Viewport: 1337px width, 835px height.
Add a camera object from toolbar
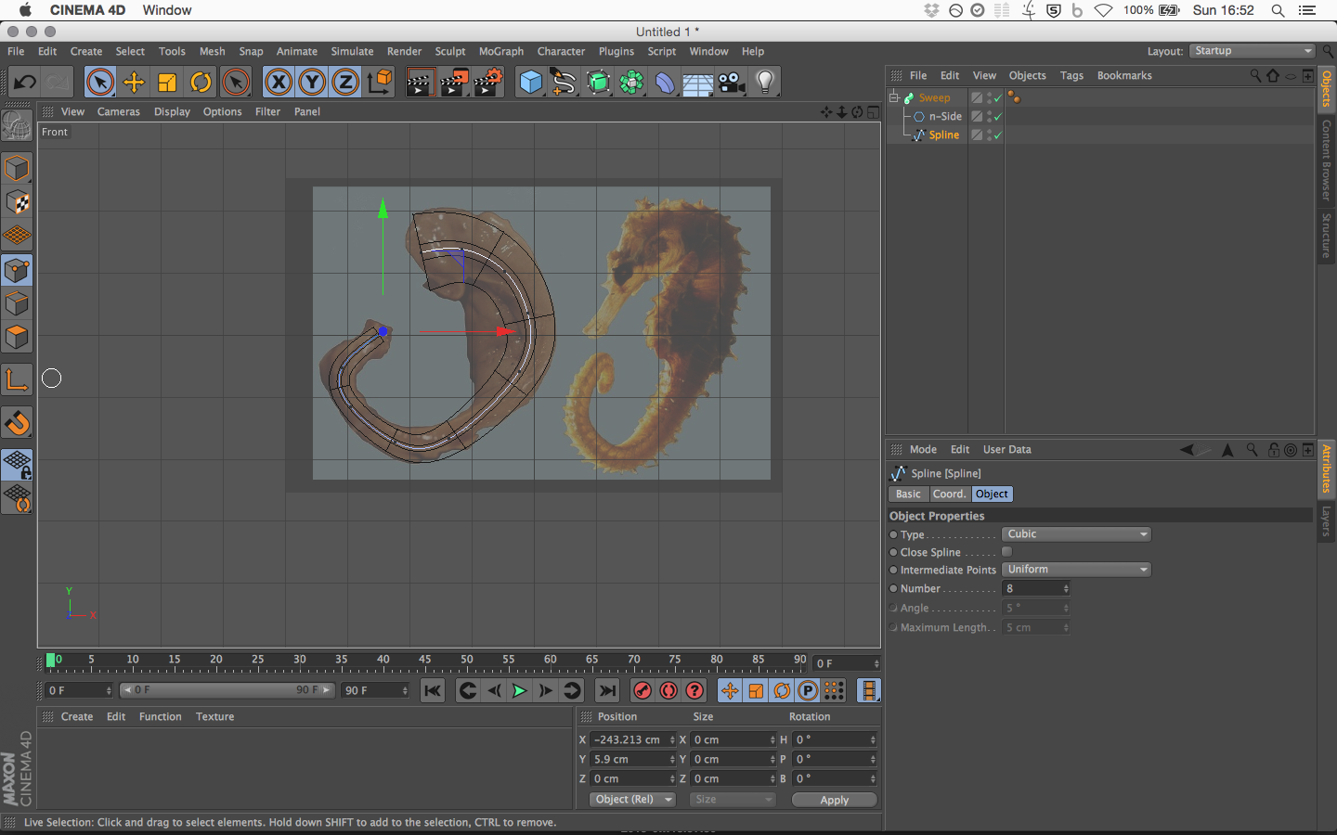point(732,83)
